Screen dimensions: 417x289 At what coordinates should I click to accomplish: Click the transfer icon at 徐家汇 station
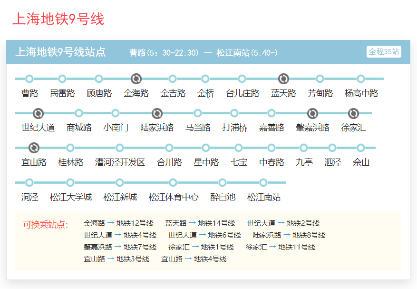[353, 113]
